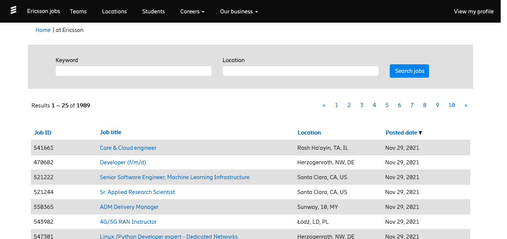The image size is (507, 239).
Task: Go to next pages with » arrow
Action: pyautogui.click(x=466, y=105)
